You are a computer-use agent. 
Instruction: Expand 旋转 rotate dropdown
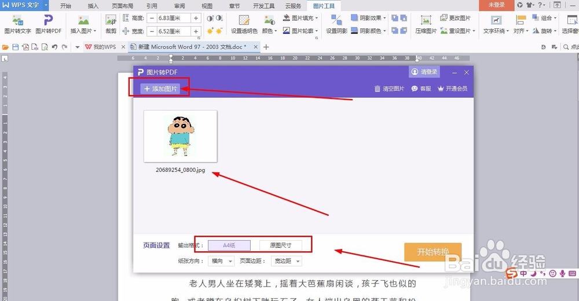point(555,31)
